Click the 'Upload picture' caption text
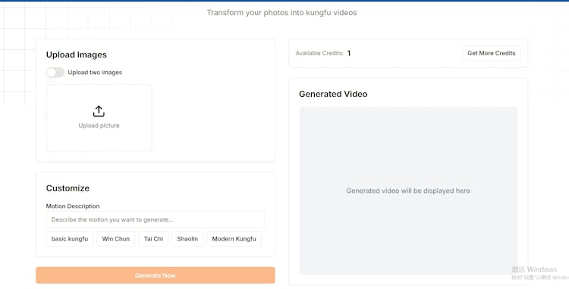The width and height of the screenshot is (569, 289). click(99, 126)
